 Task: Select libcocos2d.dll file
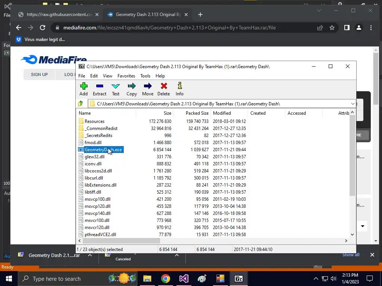[x=98, y=171]
